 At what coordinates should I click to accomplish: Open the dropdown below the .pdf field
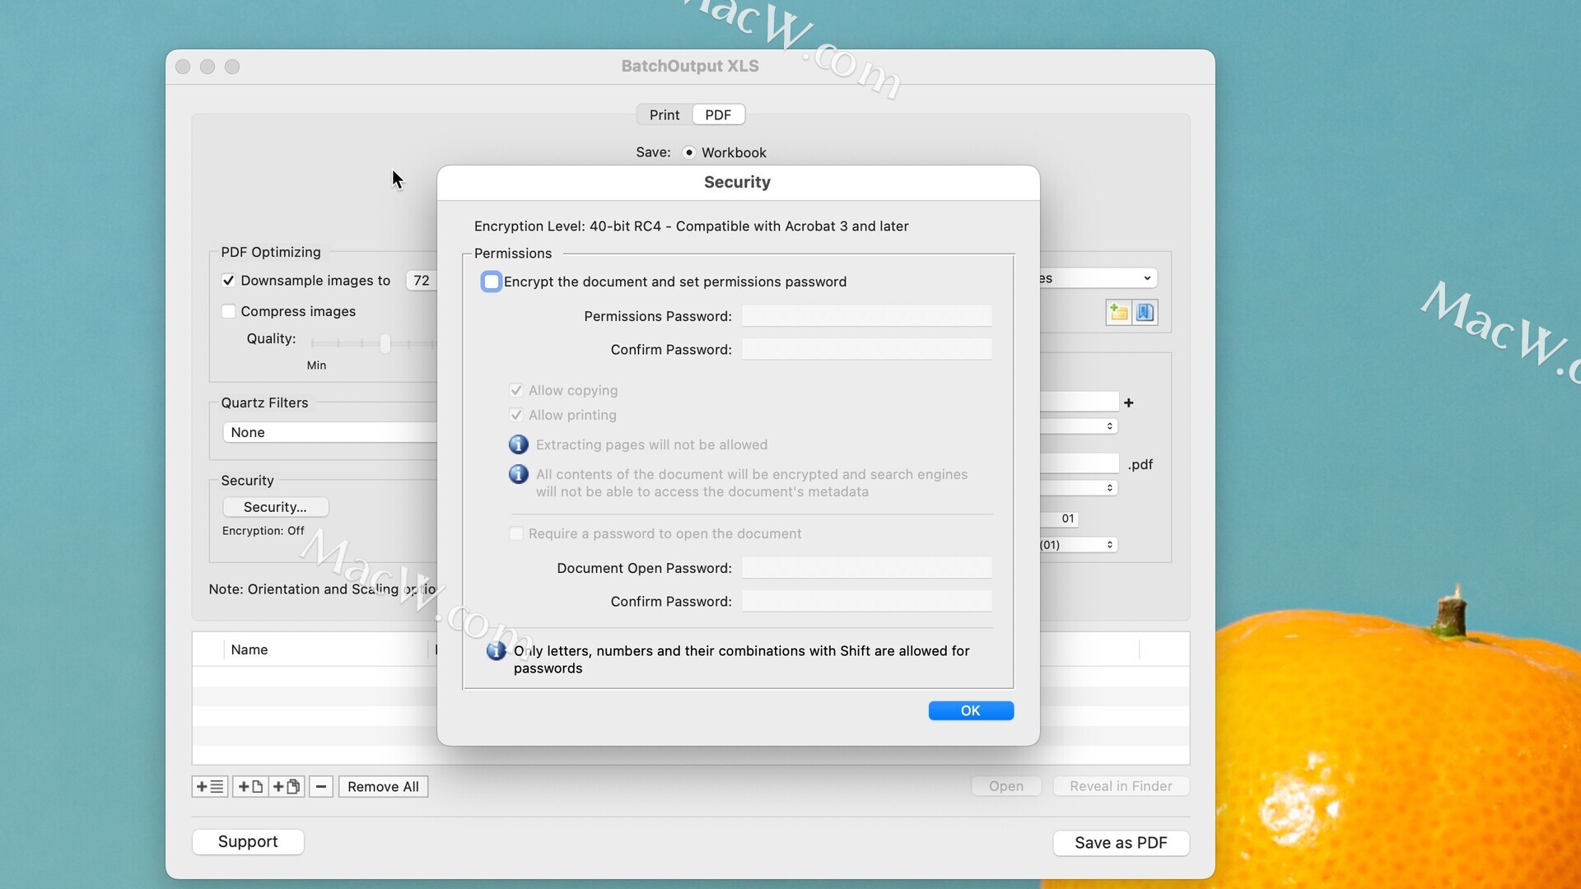point(1079,488)
